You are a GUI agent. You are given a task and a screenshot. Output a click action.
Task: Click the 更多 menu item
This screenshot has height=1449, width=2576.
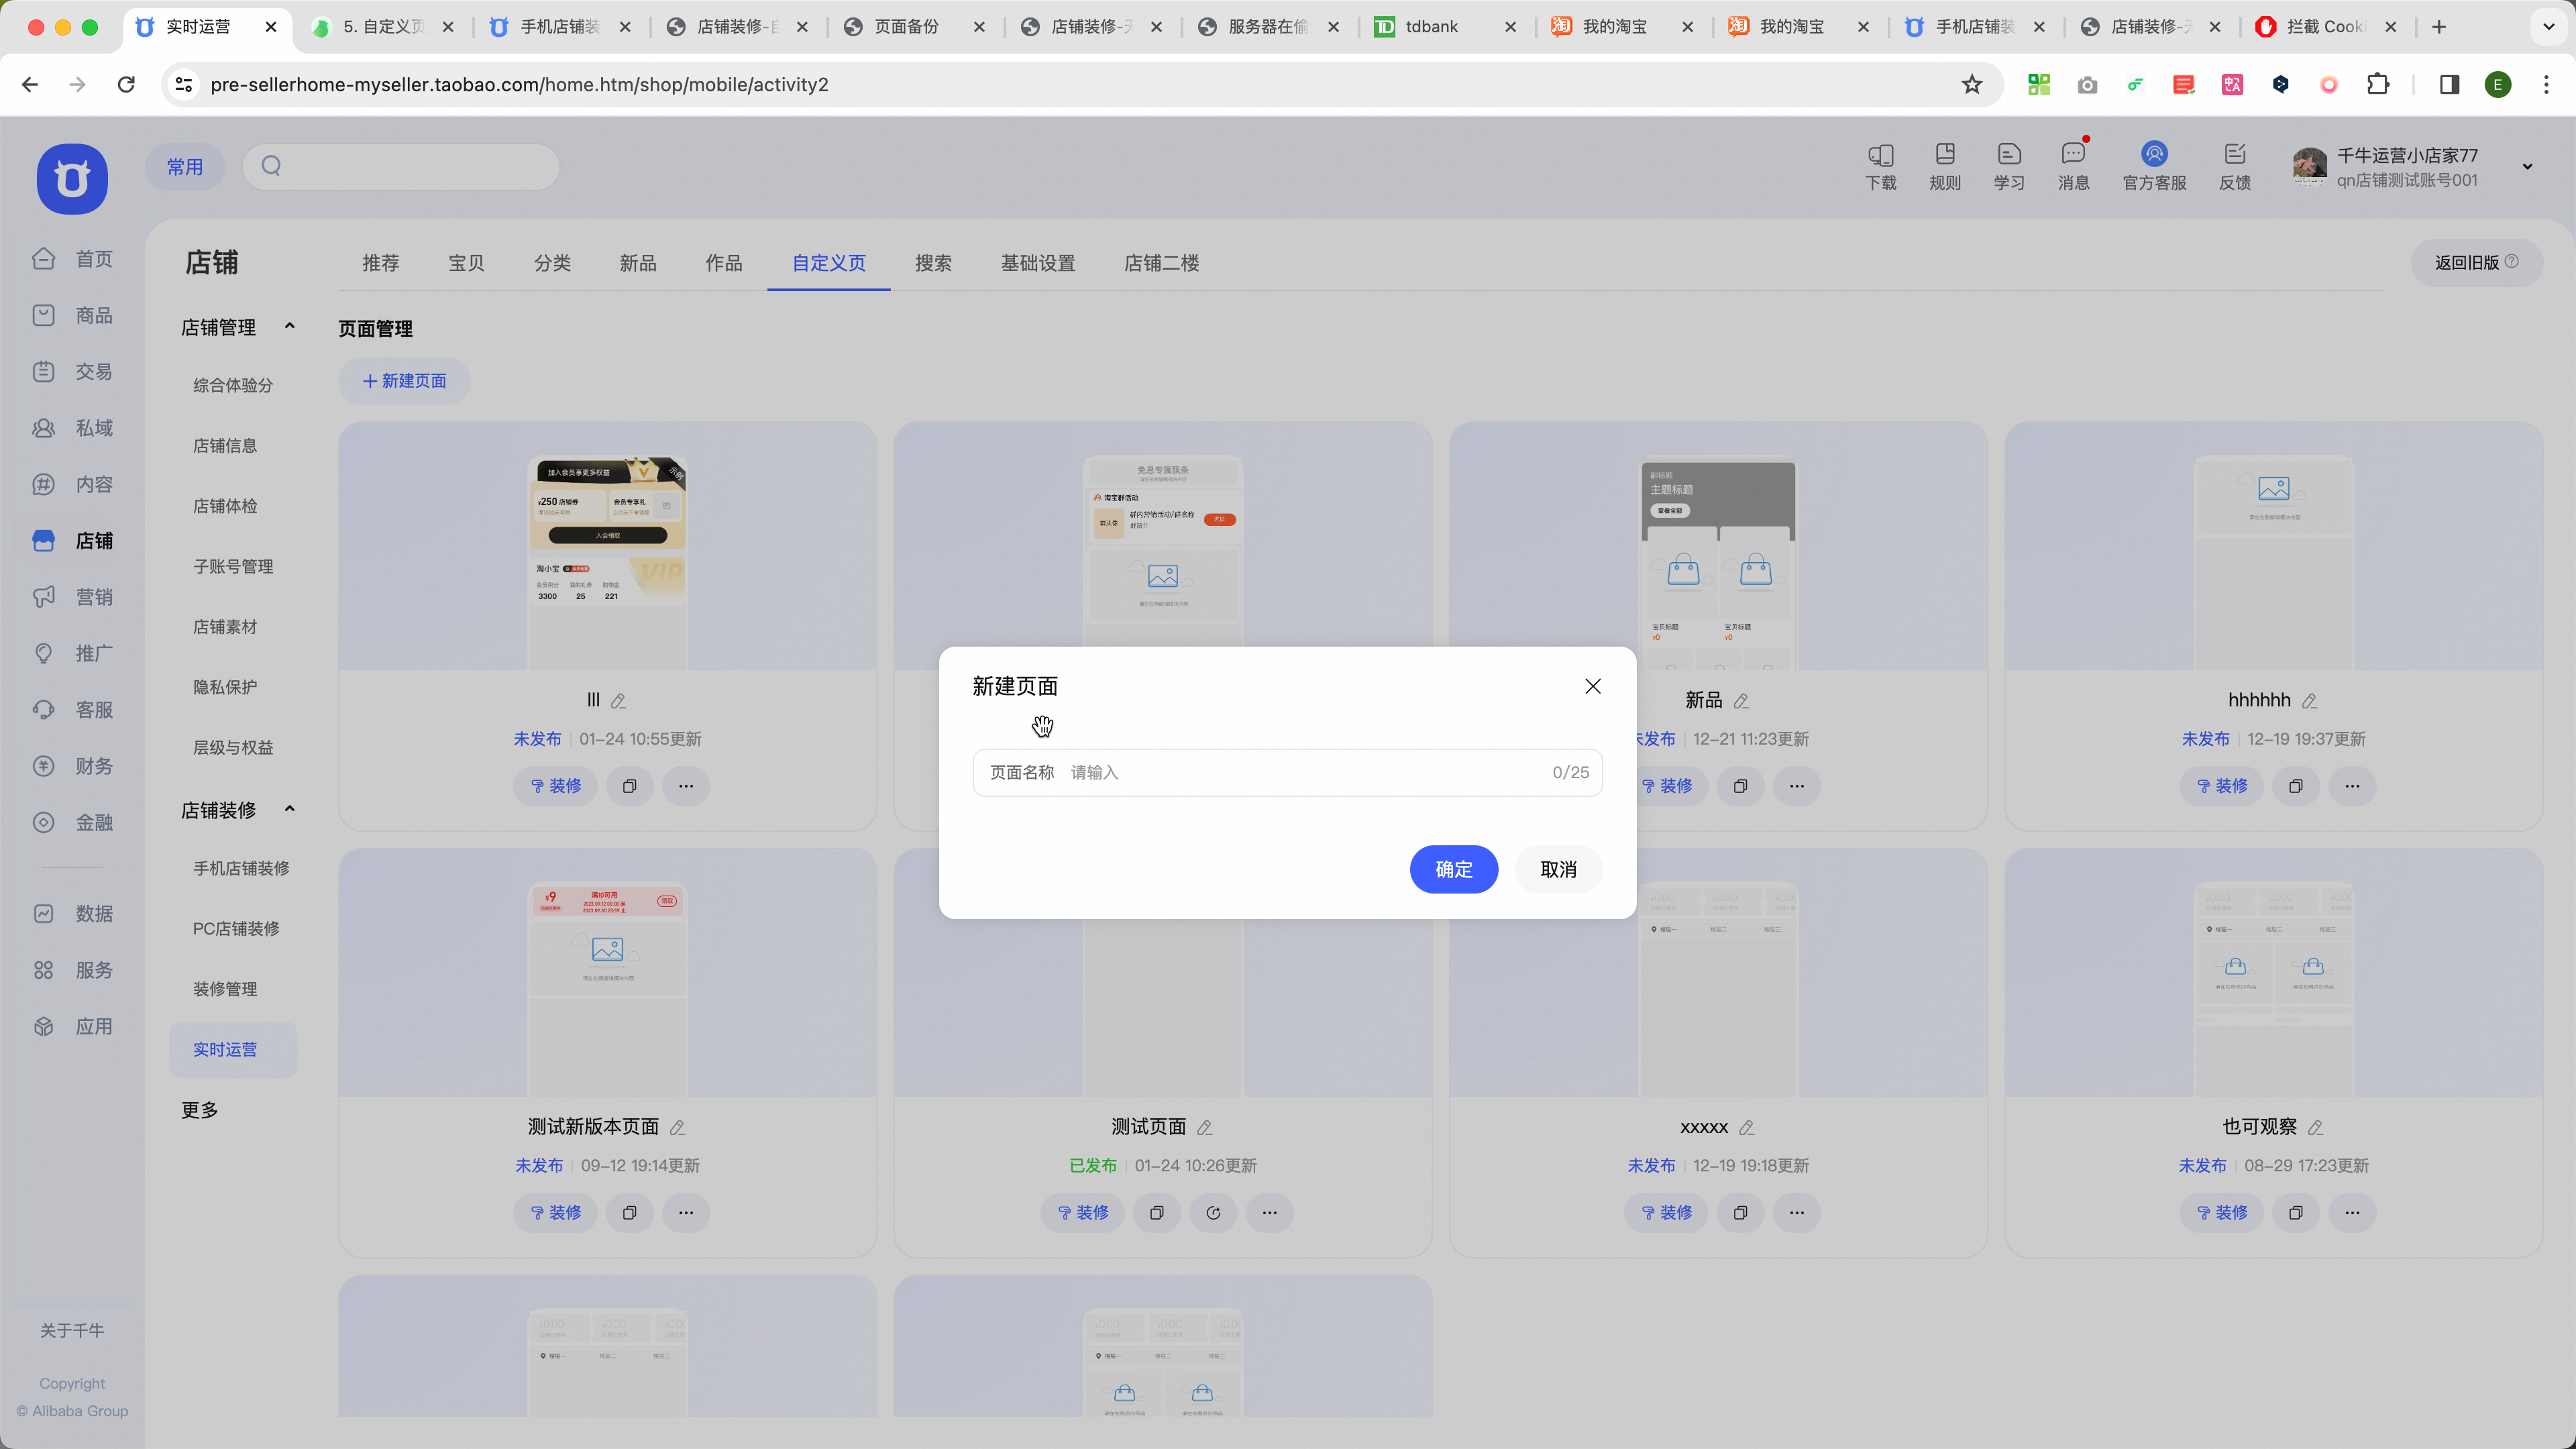[199, 1110]
